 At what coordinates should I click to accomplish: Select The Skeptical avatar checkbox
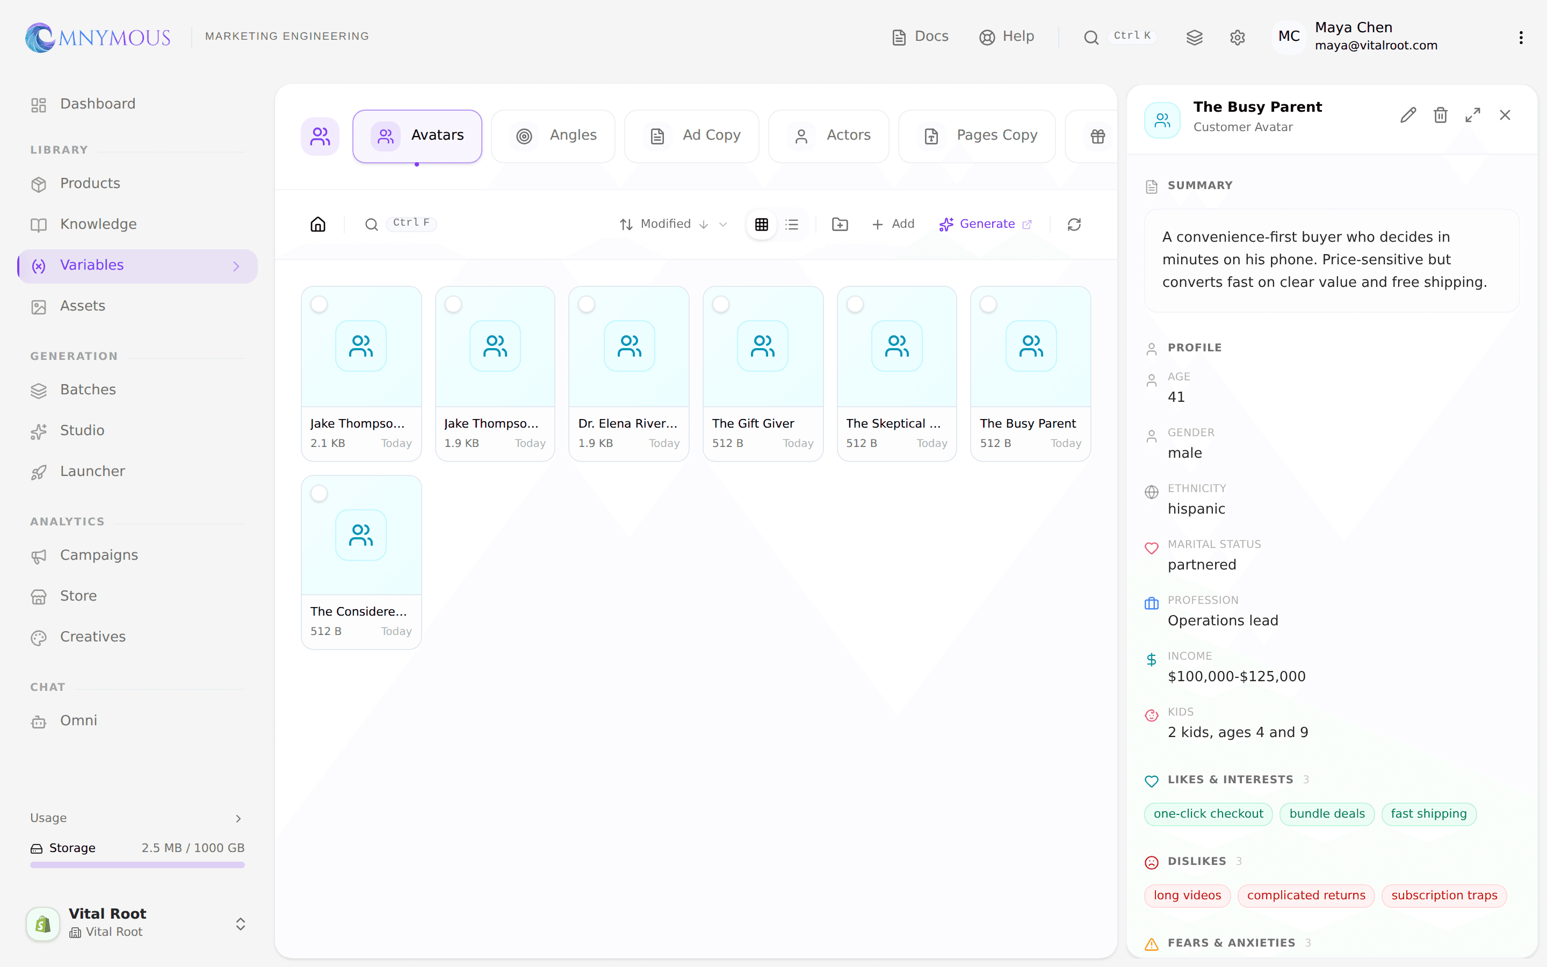click(855, 305)
